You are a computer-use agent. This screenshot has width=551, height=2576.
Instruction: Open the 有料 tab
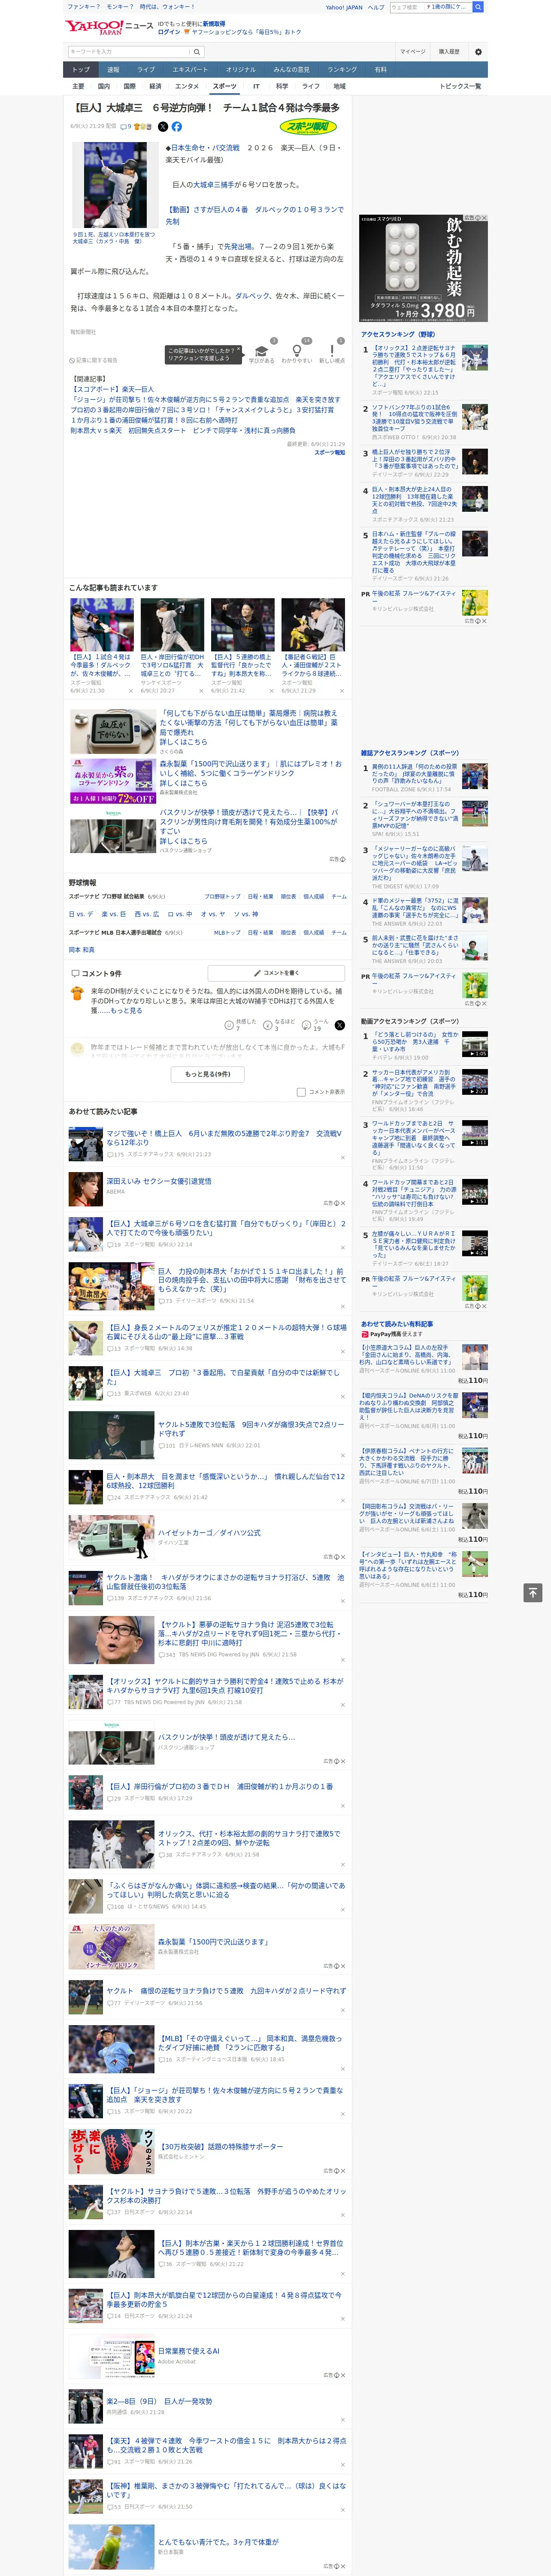click(x=381, y=70)
